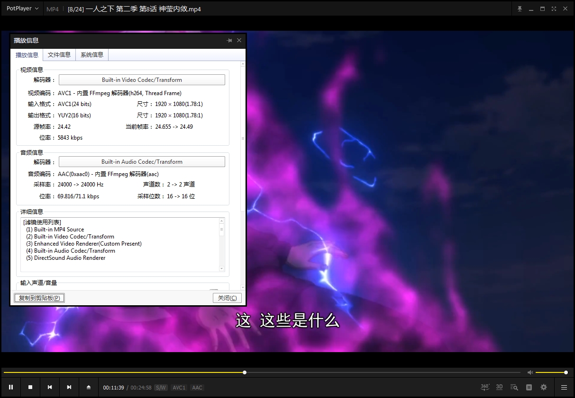This screenshot has width=575, height=398.
Task: Toggle S/W decoder indicator
Action: [x=161, y=388]
